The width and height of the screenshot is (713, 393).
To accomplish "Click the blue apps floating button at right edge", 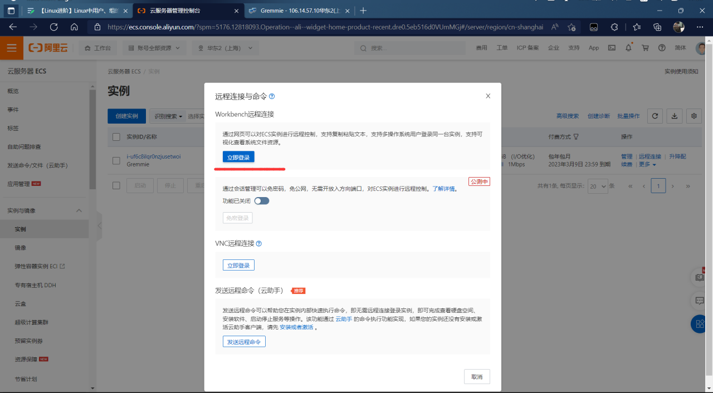I will [700, 324].
